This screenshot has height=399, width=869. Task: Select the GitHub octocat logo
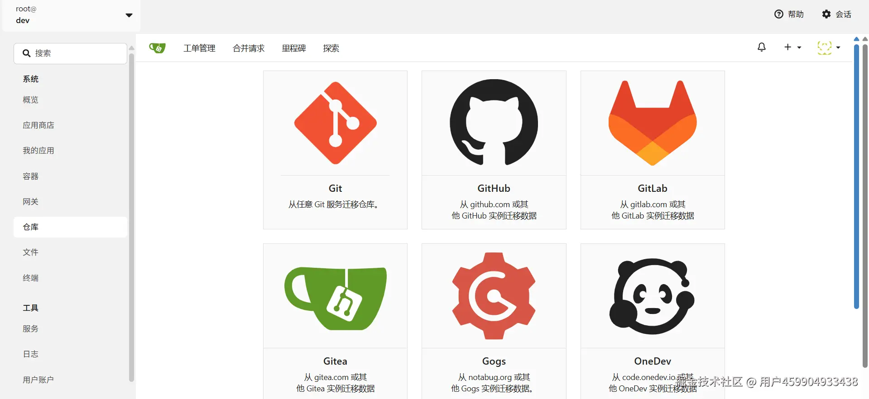494,123
